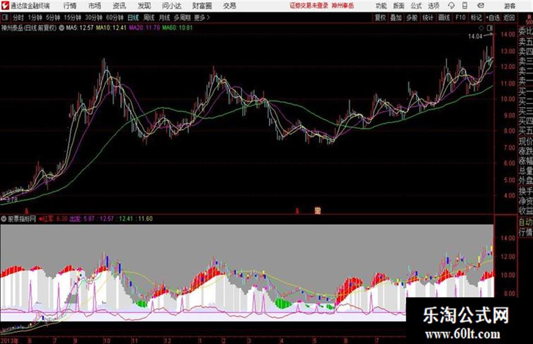Open the 选项 menu
This screenshot has height=344, width=533.
pyautogui.click(x=434, y=6)
